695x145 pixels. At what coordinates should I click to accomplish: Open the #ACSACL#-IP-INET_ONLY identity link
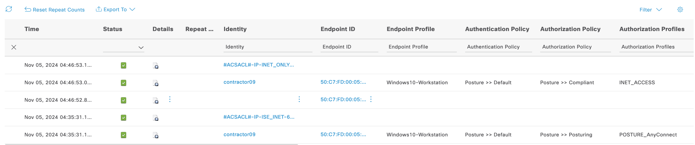coord(258,65)
